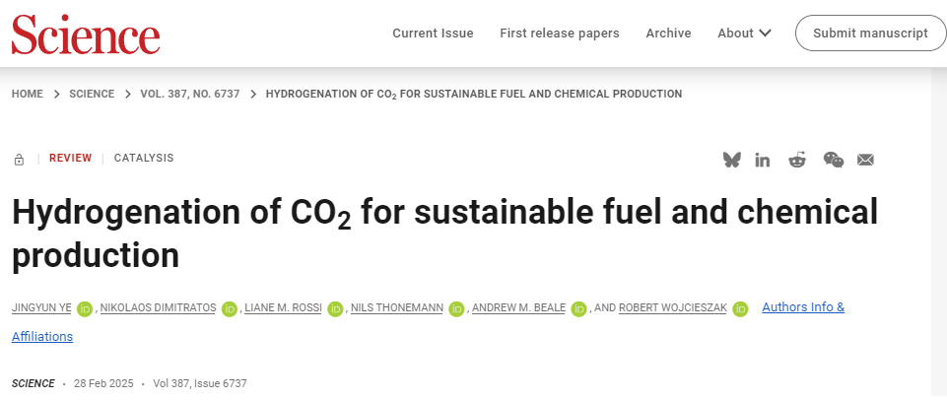The height and width of the screenshot is (400, 947).
Task: Click the Science logo
Action: (86, 33)
